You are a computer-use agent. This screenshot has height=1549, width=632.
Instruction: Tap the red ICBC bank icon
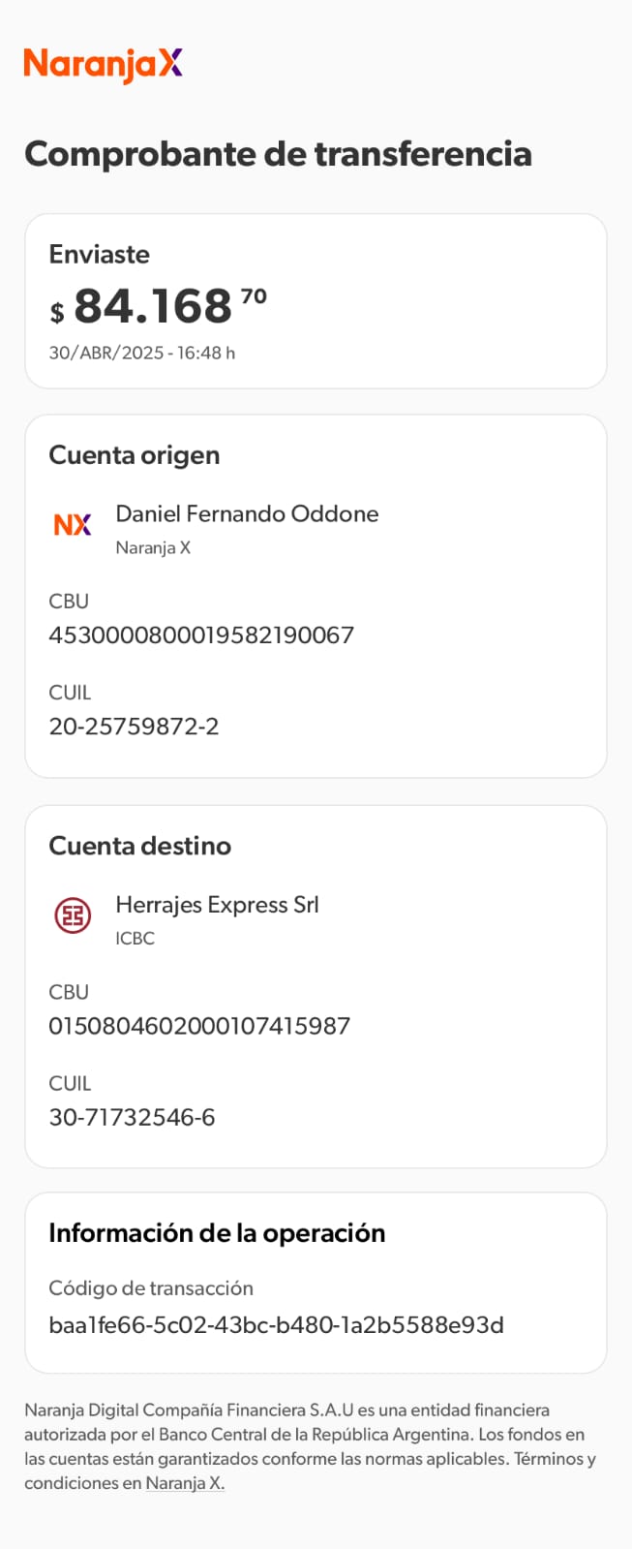73,915
